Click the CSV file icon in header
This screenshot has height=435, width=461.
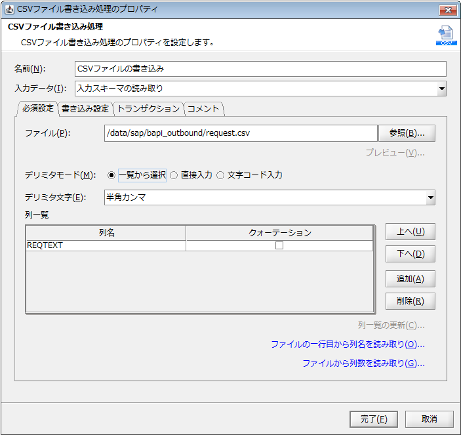447,35
